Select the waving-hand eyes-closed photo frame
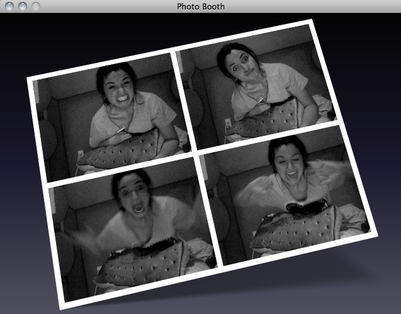The width and height of the screenshot is (401, 314). point(286,196)
